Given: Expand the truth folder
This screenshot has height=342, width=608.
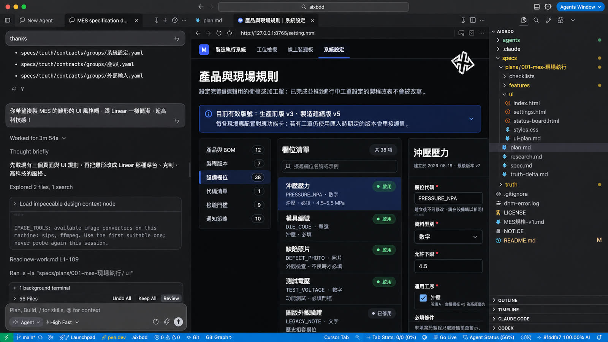Looking at the screenshot, I should coord(511,185).
